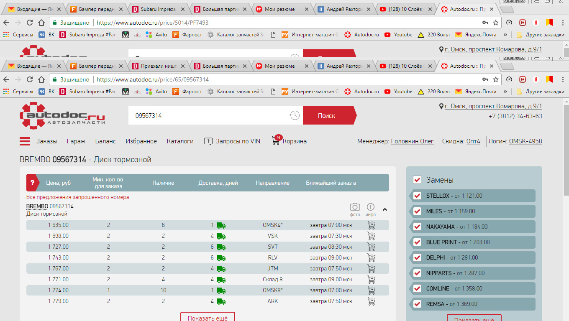Open the red hamburger menu beside Заказы
This screenshot has width=569, height=321.
pyautogui.click(x=25, y=141)
